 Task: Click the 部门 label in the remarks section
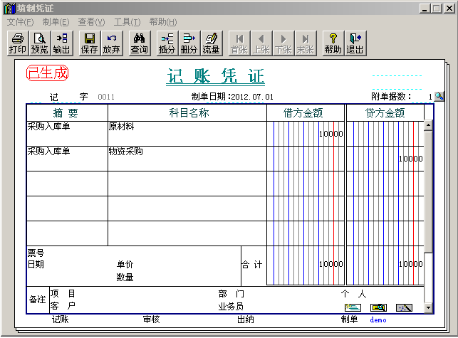[x=231, y=294]
